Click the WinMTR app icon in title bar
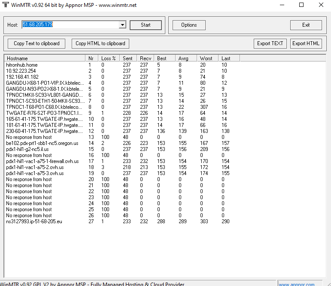This screenshot has width=331, height=286. tap(5, 5)
